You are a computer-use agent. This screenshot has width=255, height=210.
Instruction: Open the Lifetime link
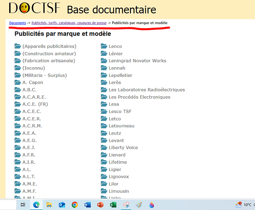click(118, 162)
